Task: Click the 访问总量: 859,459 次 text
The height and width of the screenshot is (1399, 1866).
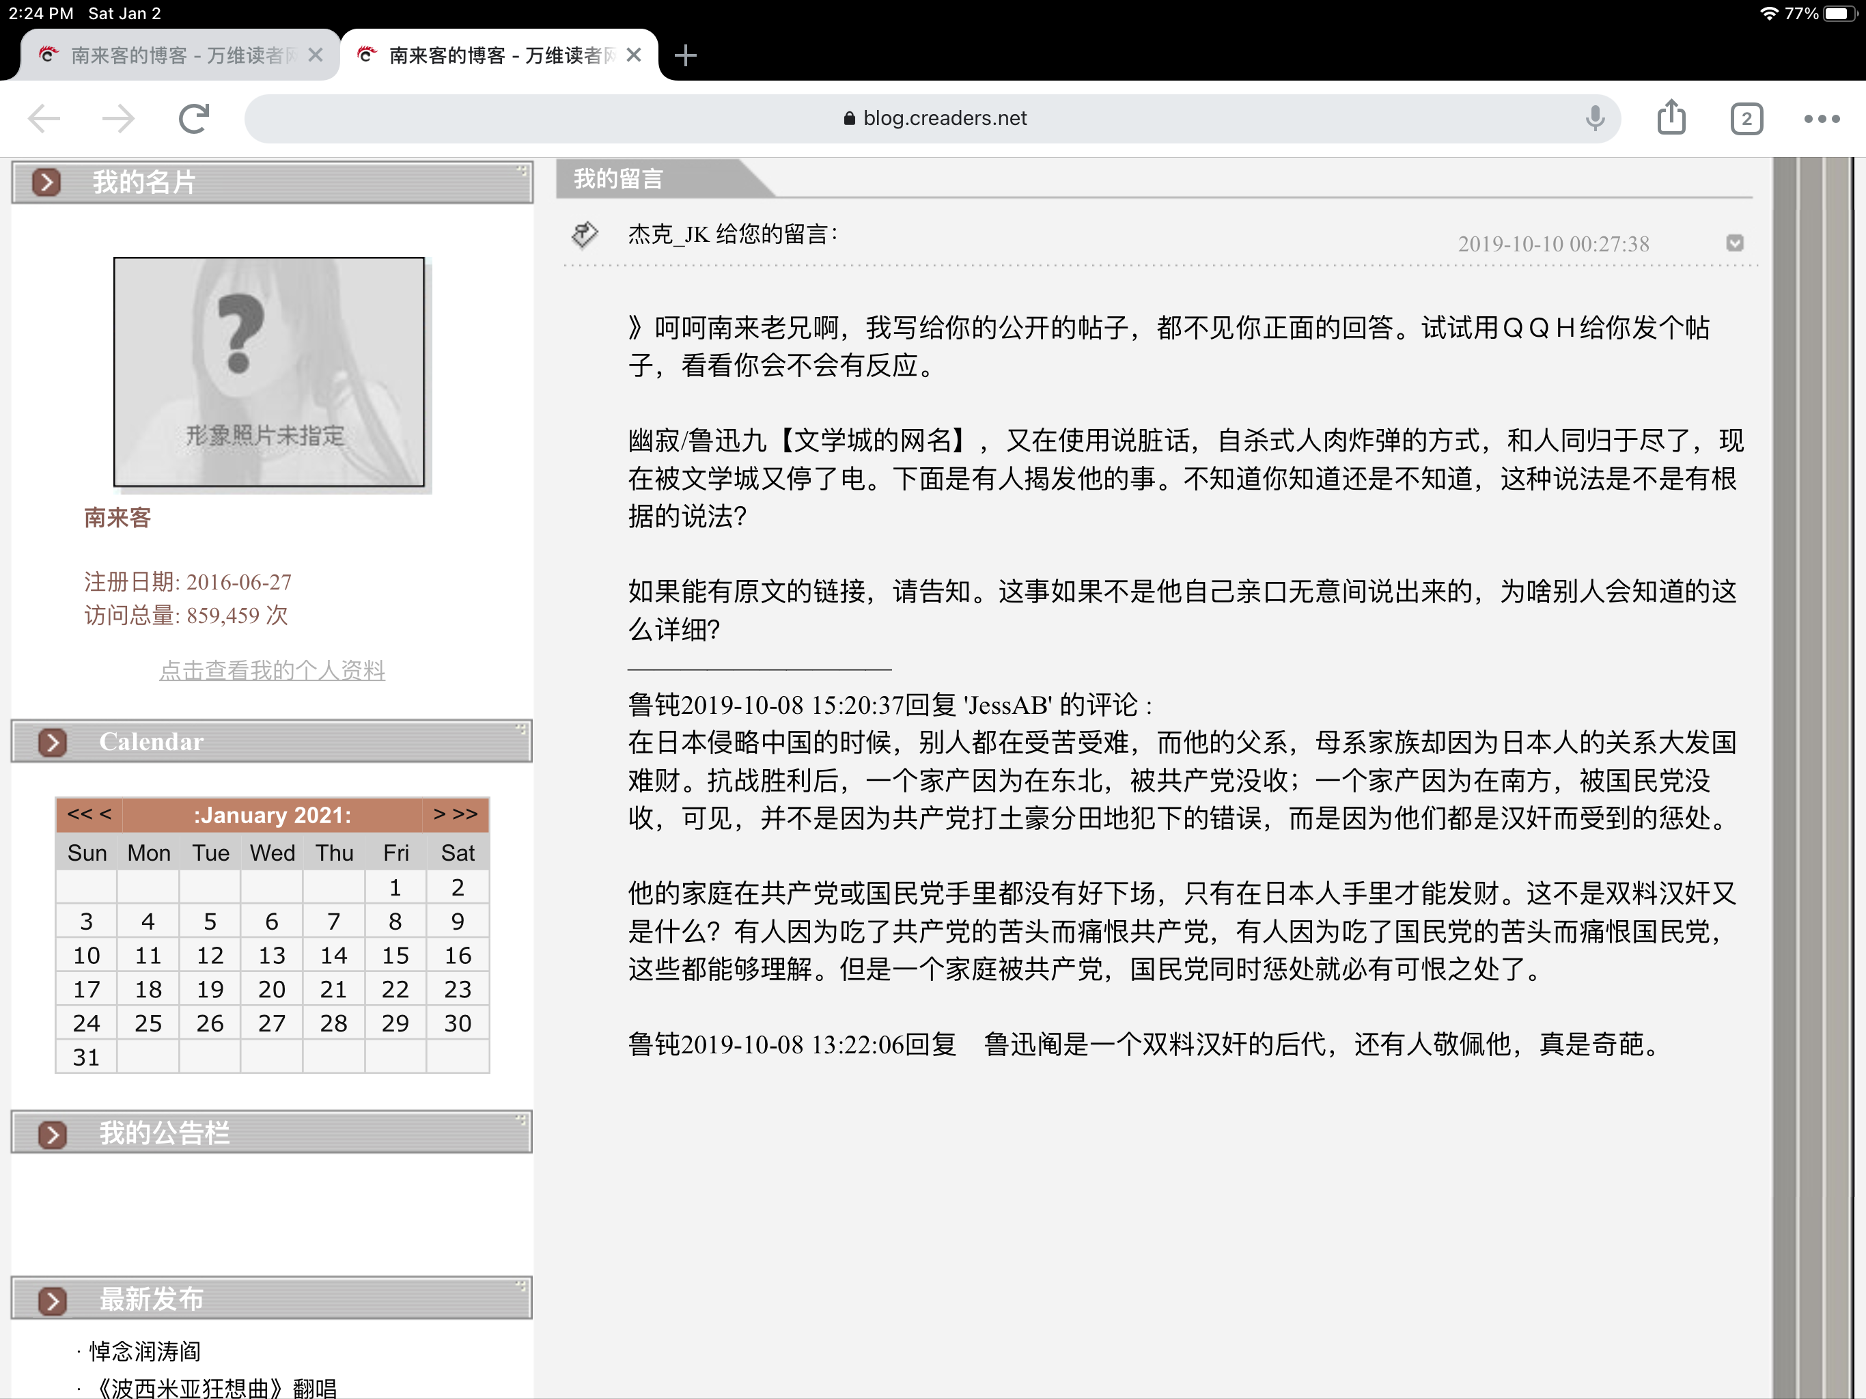Action: (x=186, y=616)
